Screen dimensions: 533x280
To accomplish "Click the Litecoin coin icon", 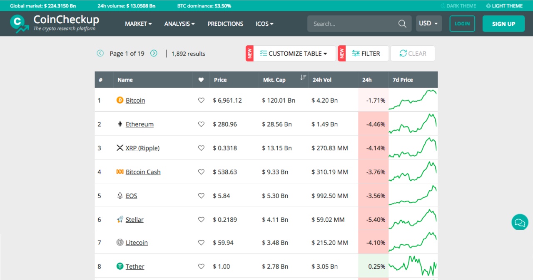I will coord(120,242).
